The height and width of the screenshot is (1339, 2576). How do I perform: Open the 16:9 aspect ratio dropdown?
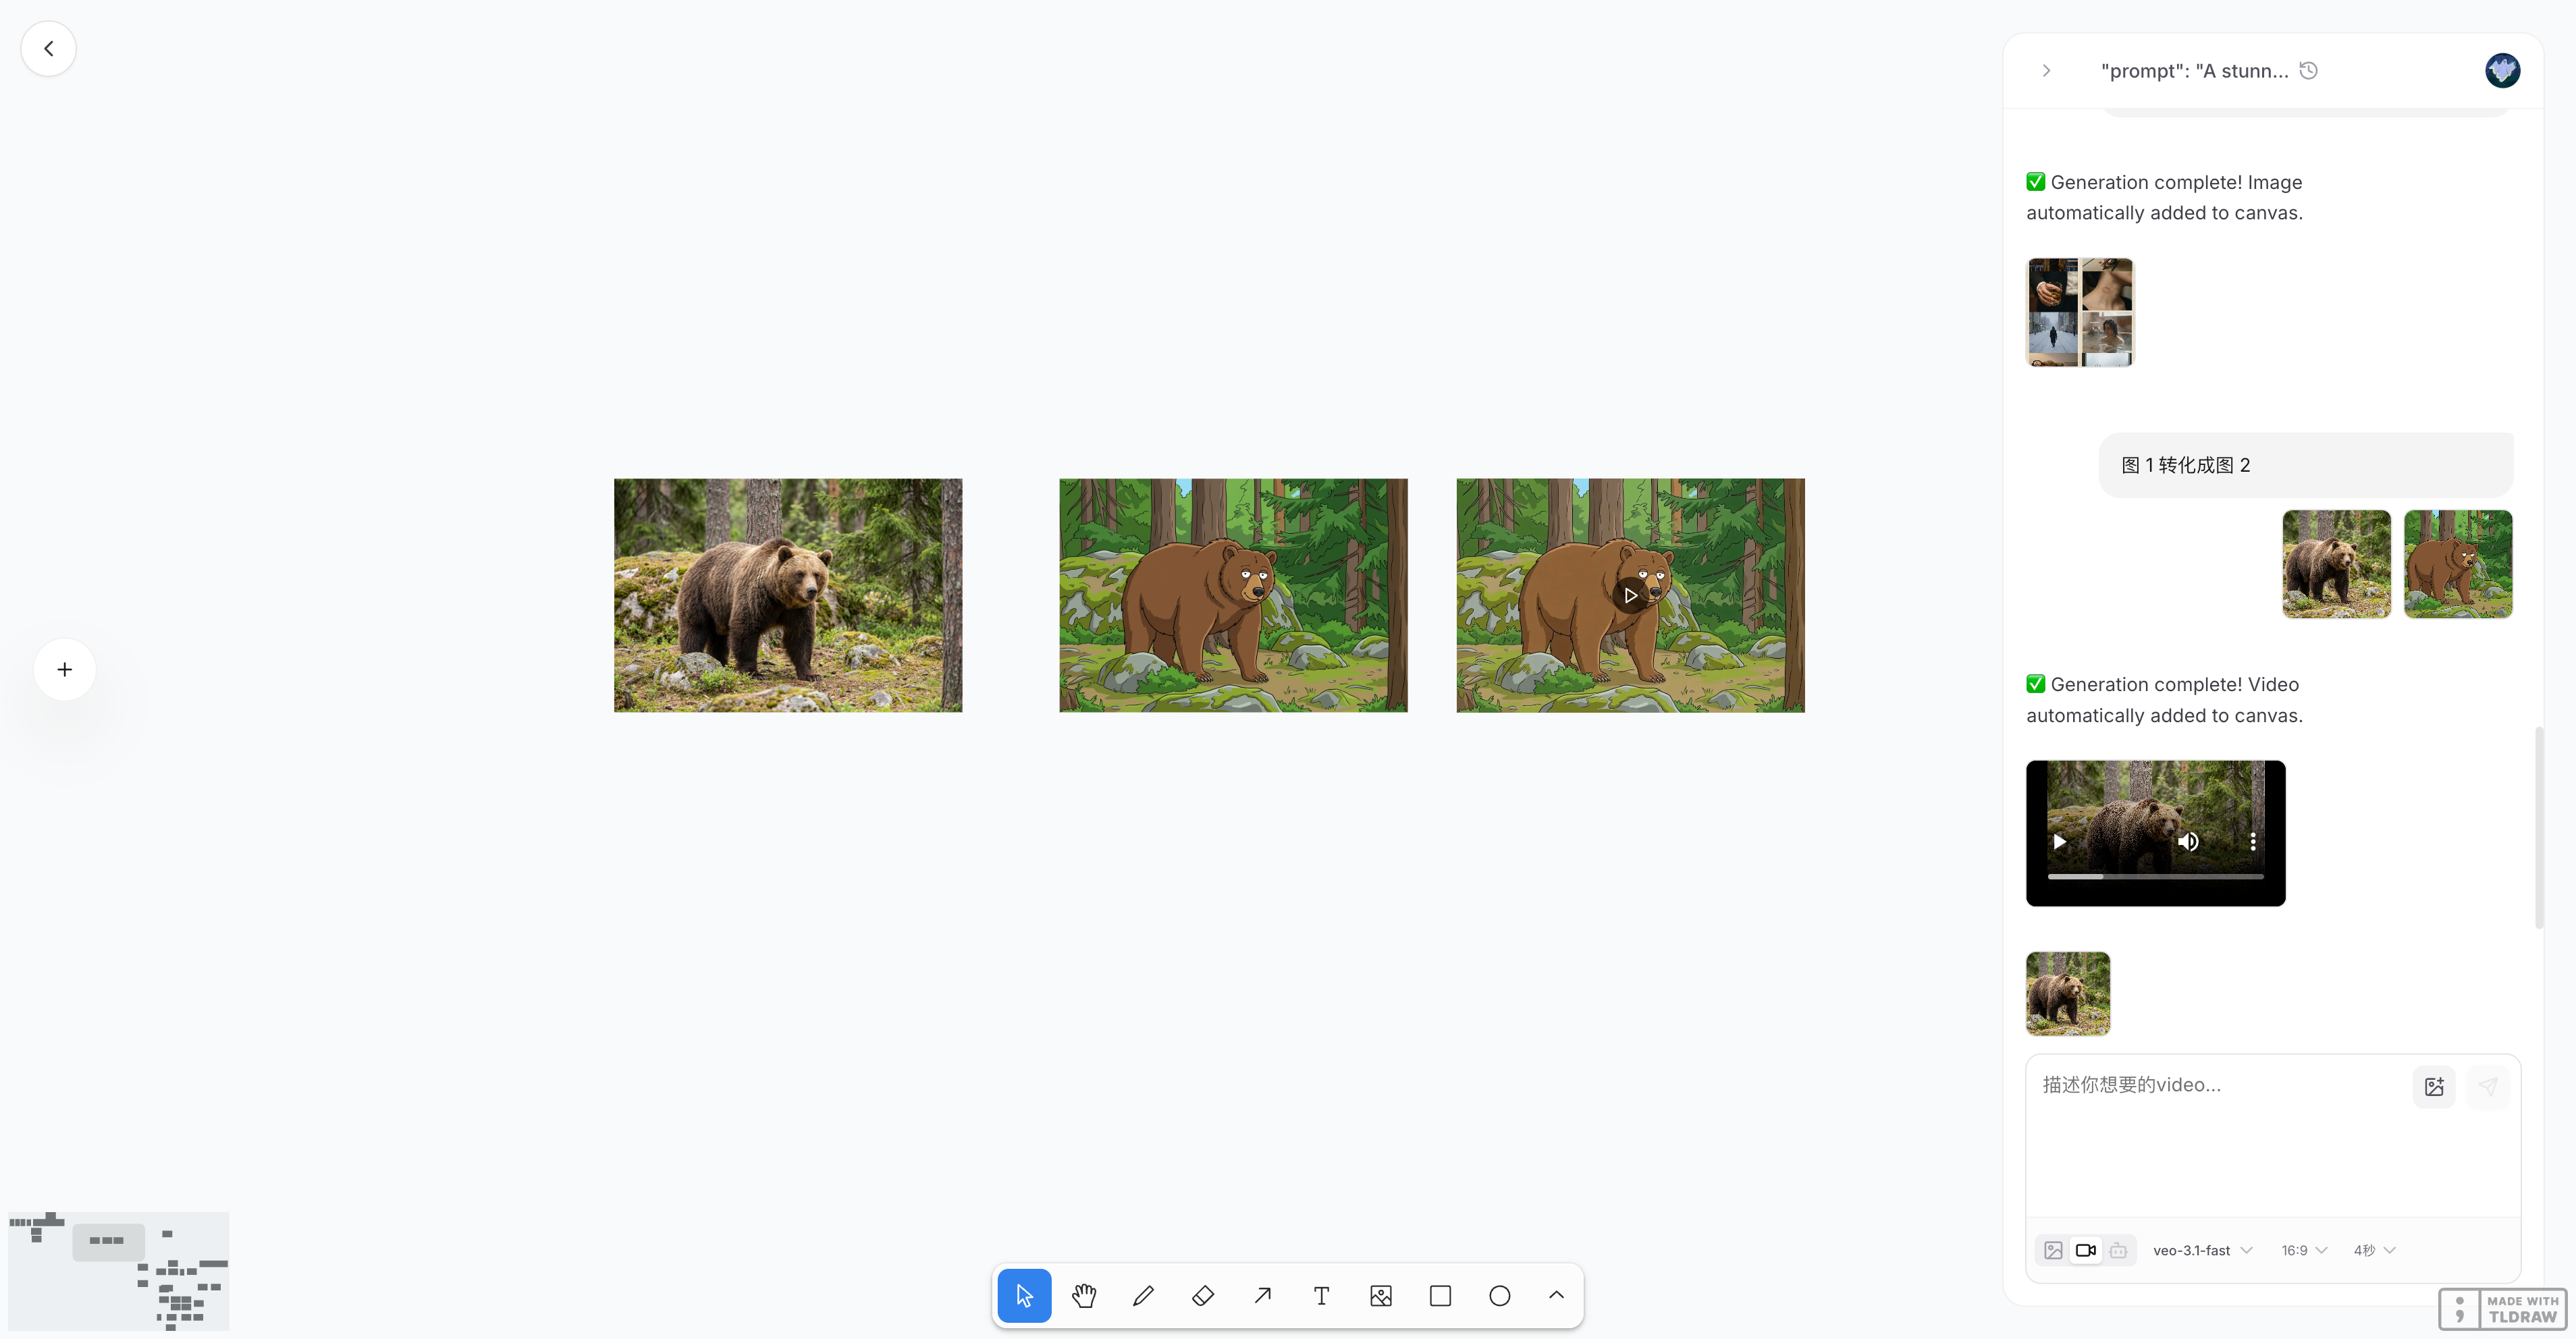click(2304, 1250)
